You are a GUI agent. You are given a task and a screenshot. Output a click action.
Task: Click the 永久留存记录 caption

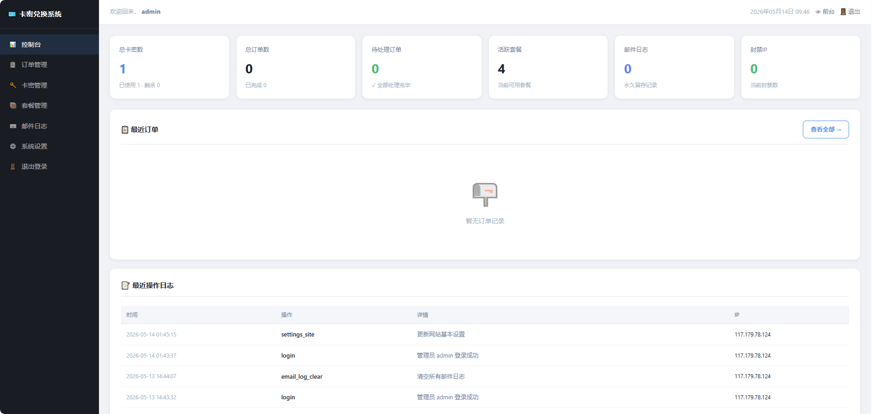(641, 85)
